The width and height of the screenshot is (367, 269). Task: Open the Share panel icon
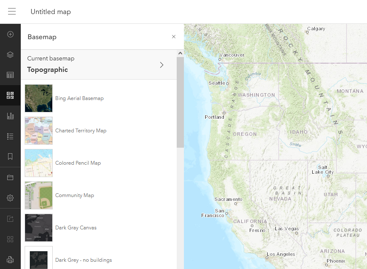tap(10, 218)
